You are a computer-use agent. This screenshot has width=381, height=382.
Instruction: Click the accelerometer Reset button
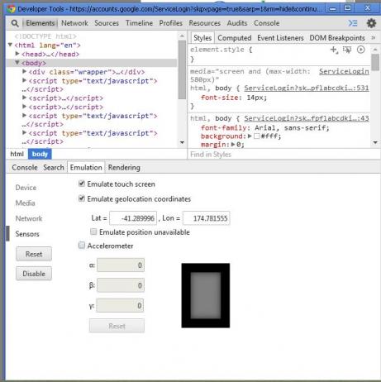tap(117, 326)
